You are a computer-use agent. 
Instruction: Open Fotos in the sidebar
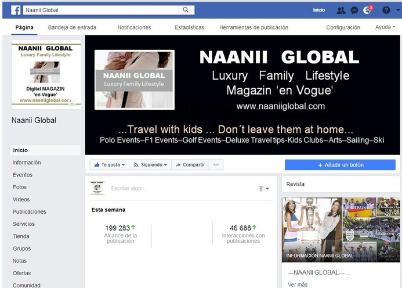[x=20, y=187]
